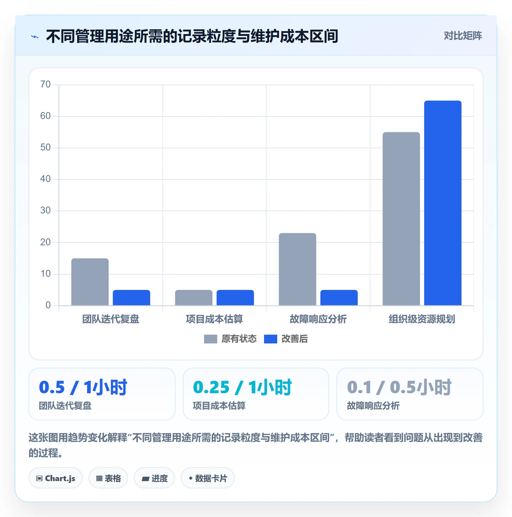Click the gray 项目成本估算 bar
The image size is (512, 517).
[194, 298]
